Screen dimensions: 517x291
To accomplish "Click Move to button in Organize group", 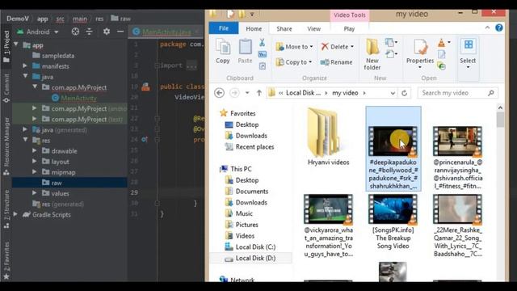I will [x=294, y=47].
